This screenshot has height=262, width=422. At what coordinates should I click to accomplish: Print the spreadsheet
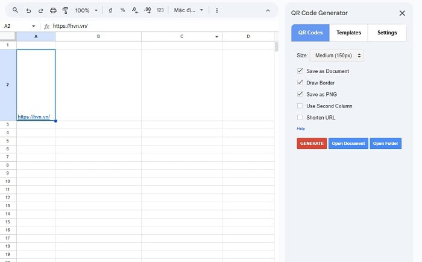click(53, 10)
